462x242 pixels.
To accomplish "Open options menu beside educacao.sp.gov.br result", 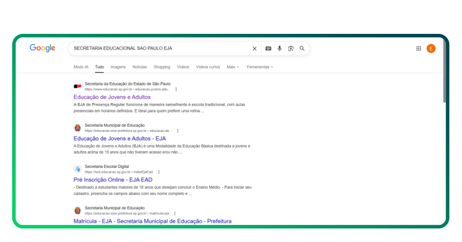I will pyautogui.click(x=176, y=89).
